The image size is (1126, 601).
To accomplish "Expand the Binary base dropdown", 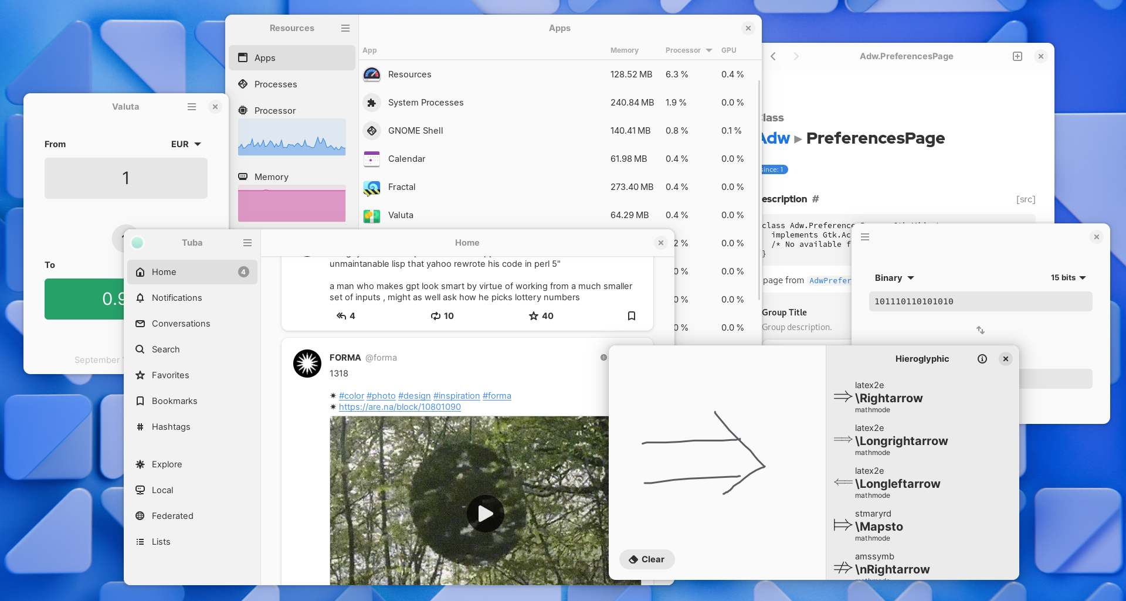I will pyautogui.click(x=894, y=278).
